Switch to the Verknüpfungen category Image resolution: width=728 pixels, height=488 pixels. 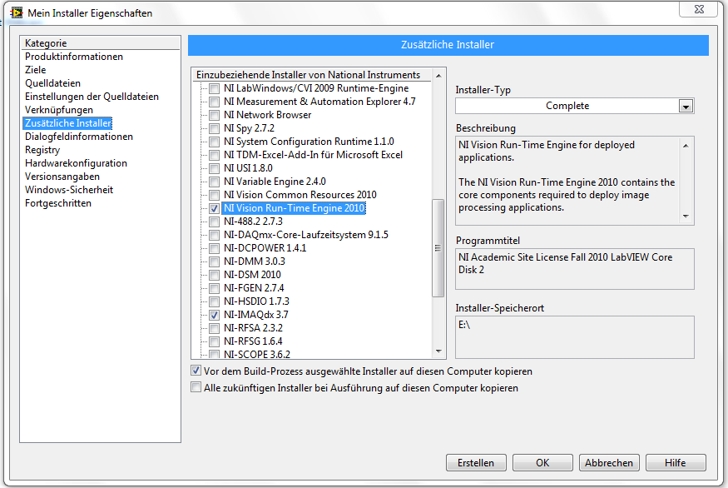click(x=58, y=110)
